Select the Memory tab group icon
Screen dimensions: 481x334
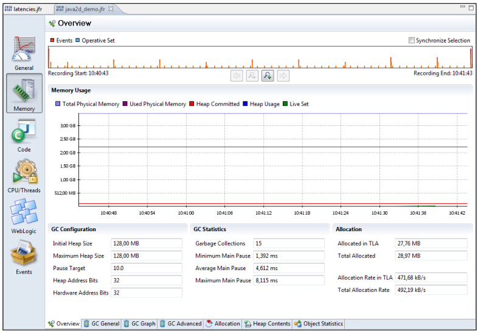[24, 93]
